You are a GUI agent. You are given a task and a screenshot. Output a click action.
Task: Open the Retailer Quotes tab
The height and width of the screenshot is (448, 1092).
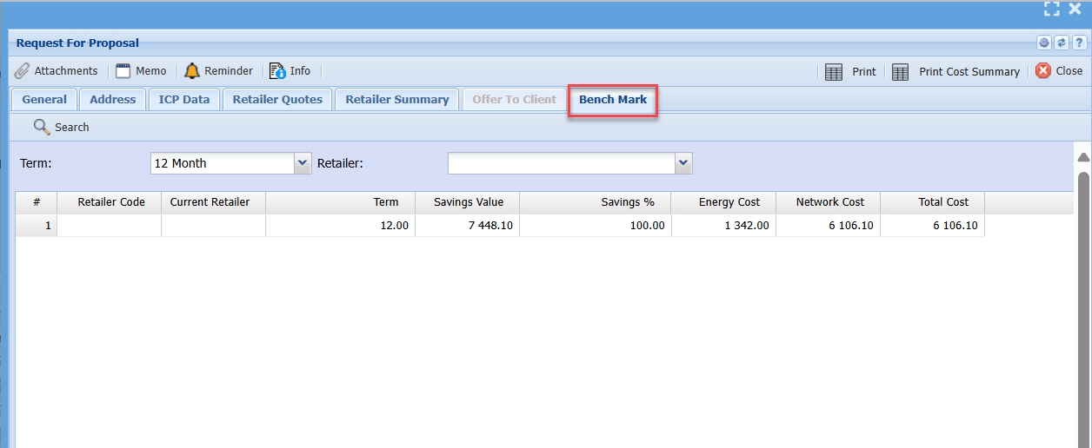coord(277,100)
